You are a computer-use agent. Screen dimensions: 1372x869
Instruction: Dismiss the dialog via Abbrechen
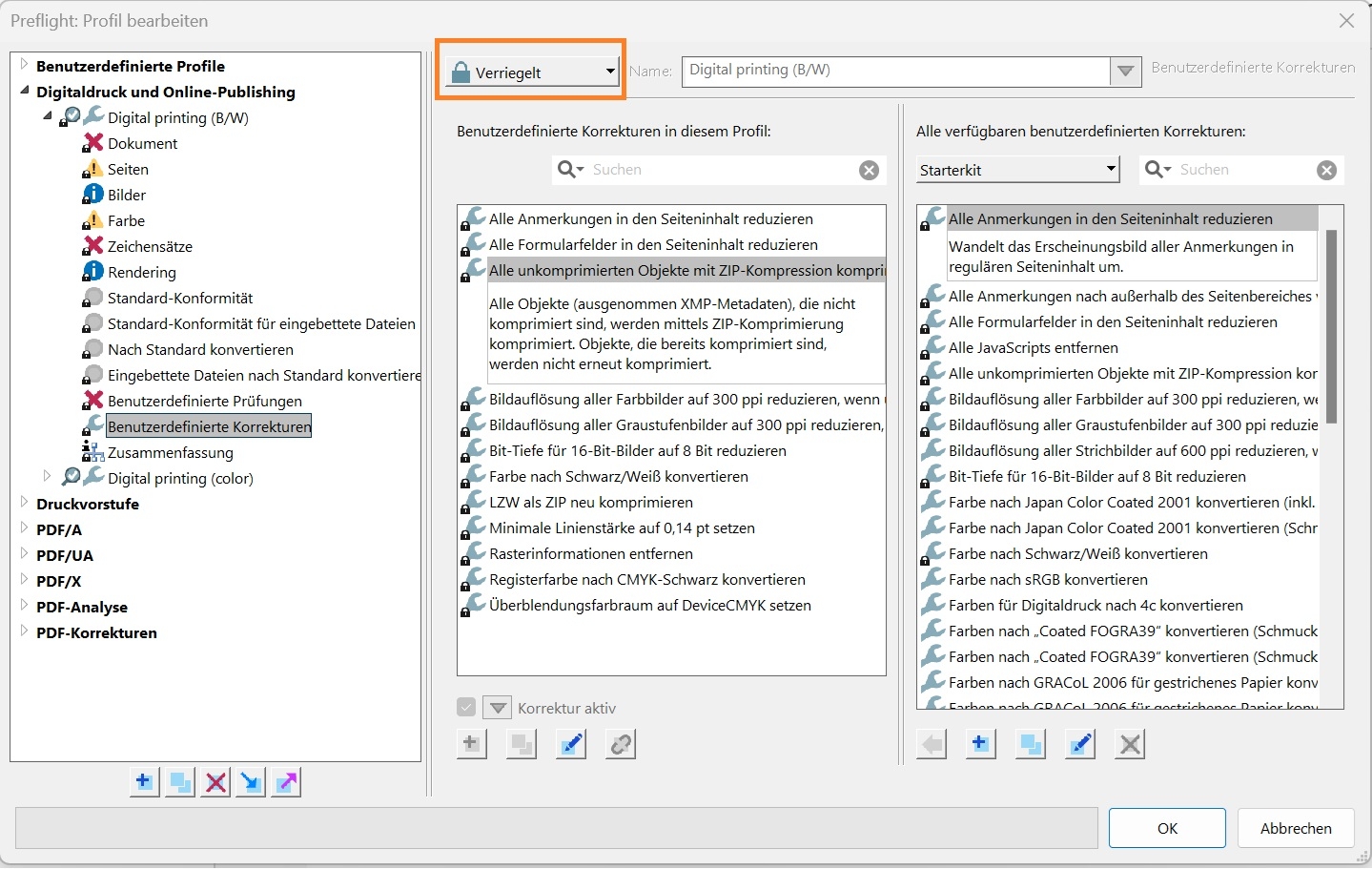coord(1295,828)
